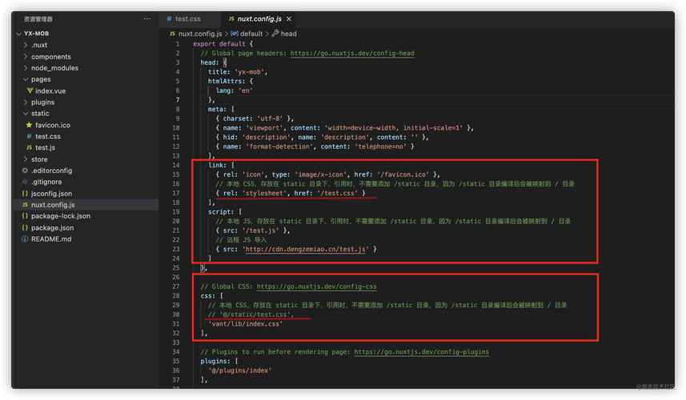The width and height of the screenshot is (686, 400).
Task: Expand the components folder
Action: [26, 56]
